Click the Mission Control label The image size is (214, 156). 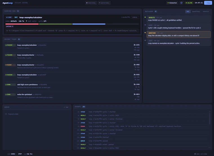pyautogui.click(x=21, y=3)
